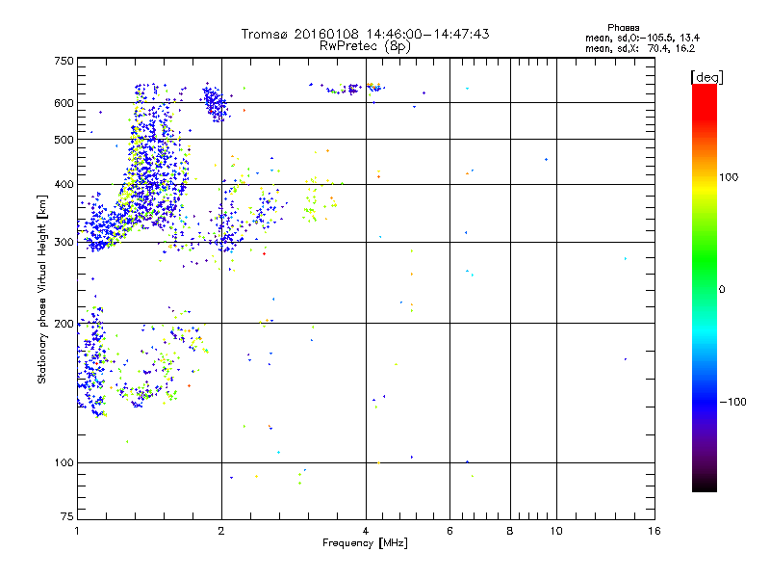
Task: Click the '[deg]' colorbar unit label
Action: pyautogui.click(x=706, y=77)
